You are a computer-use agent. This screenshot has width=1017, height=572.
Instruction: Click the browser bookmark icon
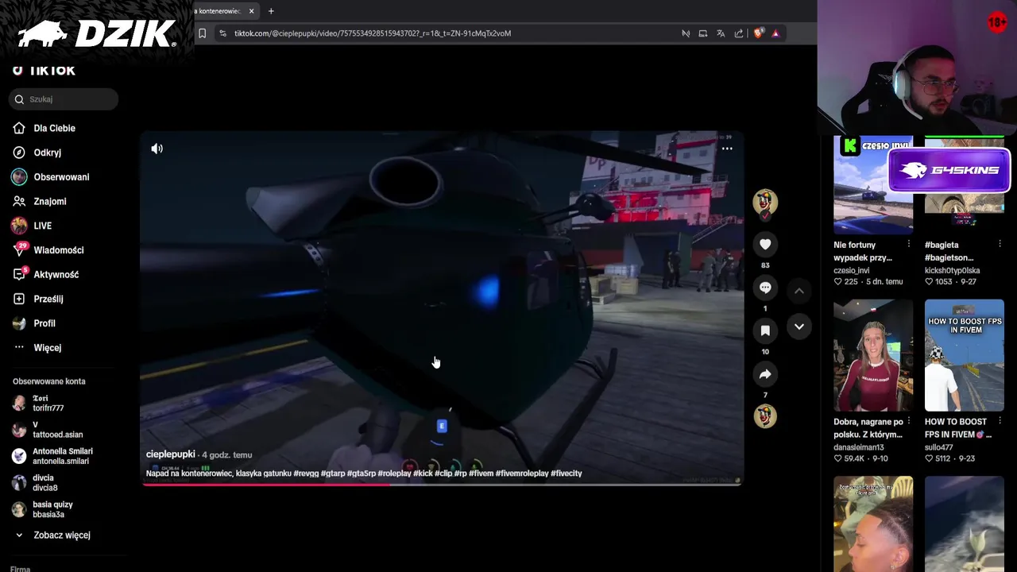[203, 33]
